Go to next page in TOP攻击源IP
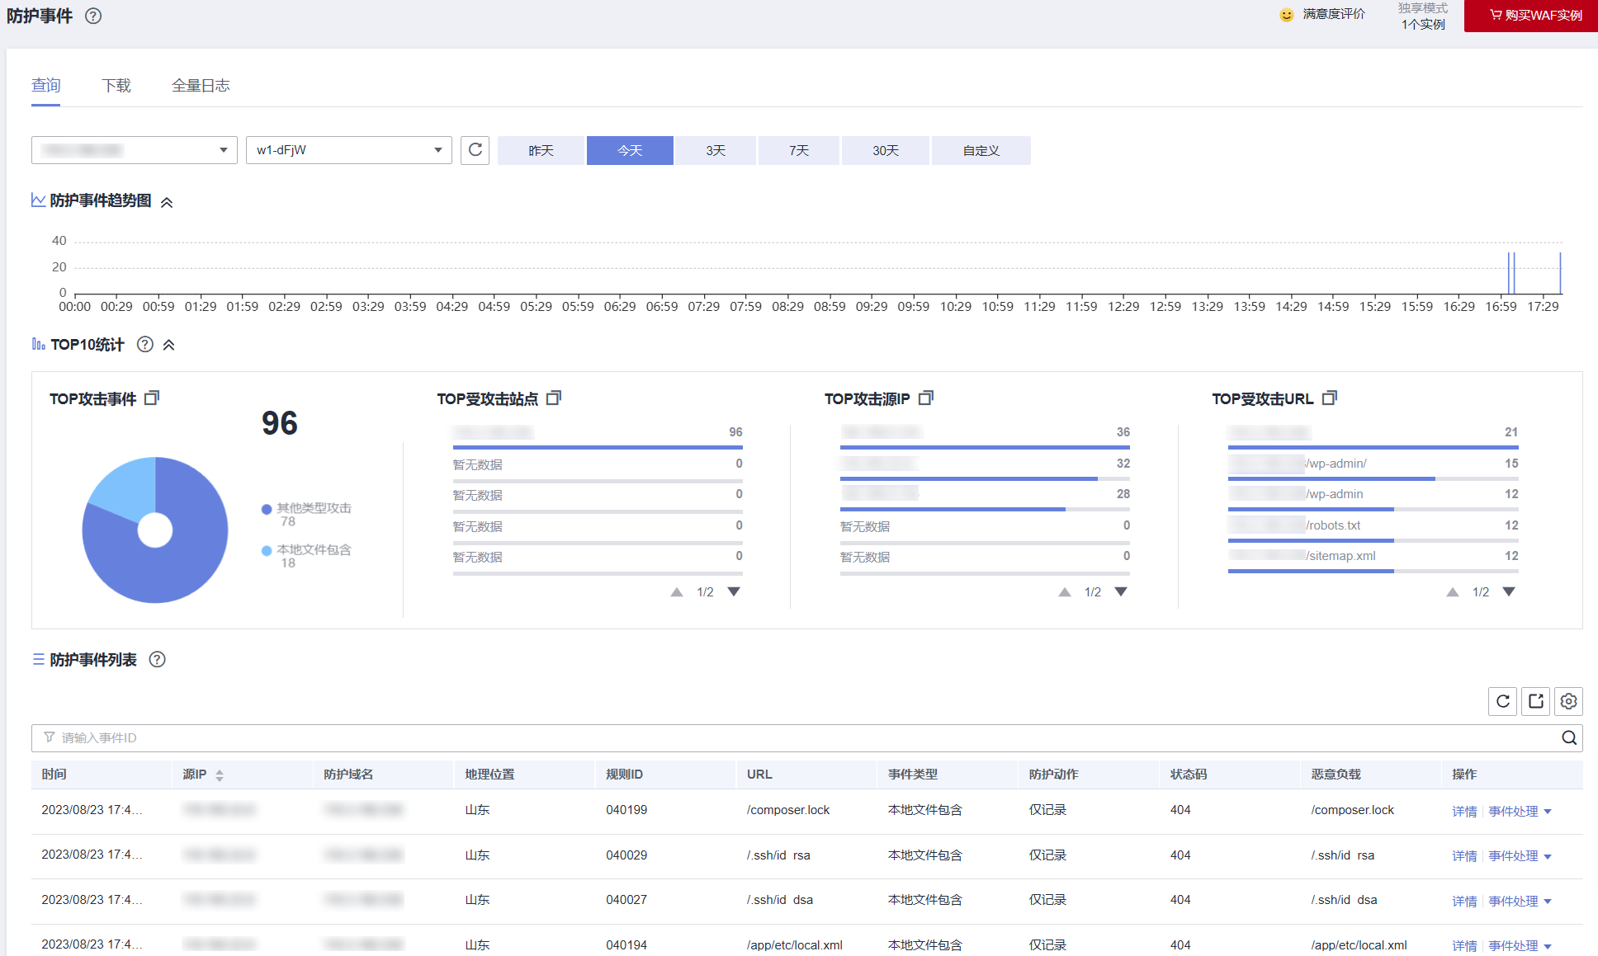The image size is (1598, 956). click(1121, 592)
